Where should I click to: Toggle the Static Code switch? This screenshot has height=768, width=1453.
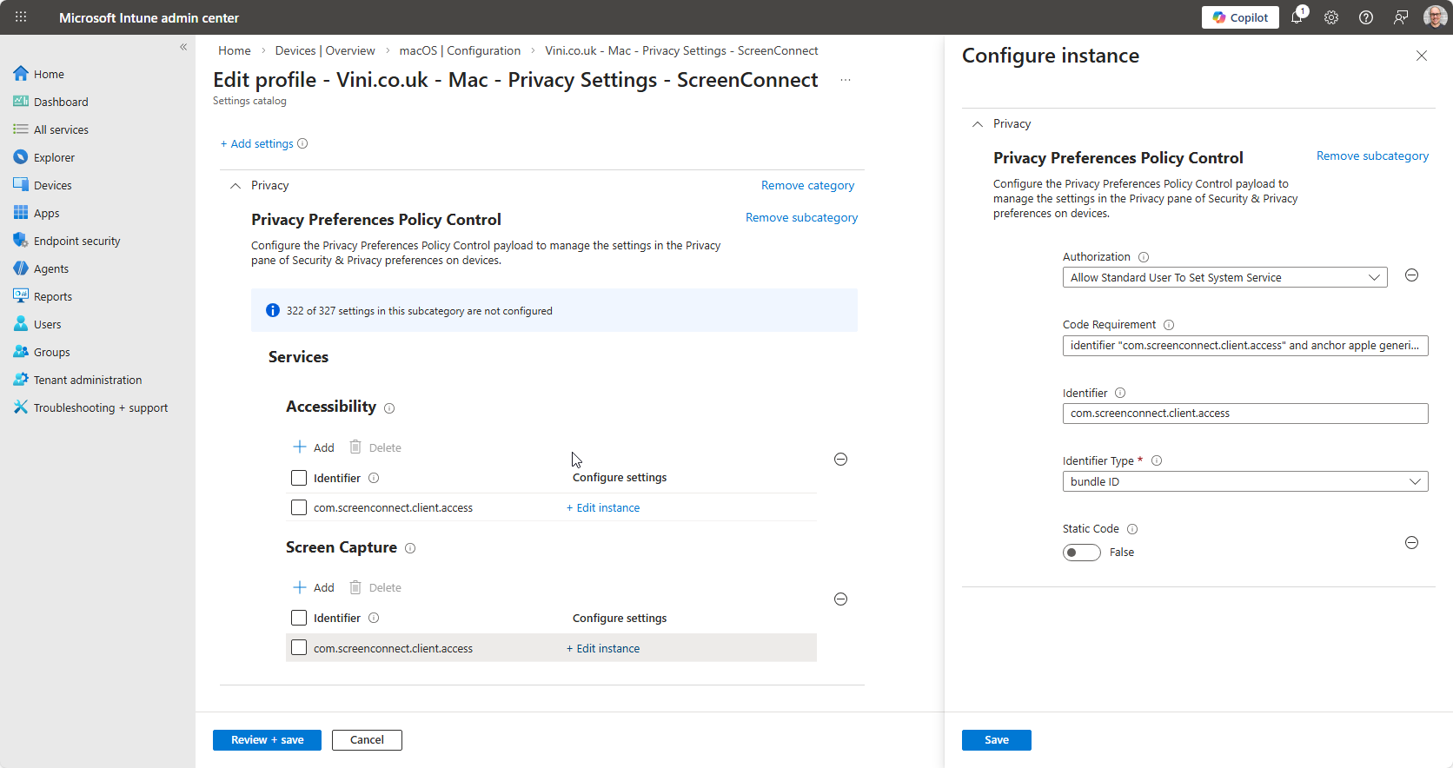point(1081,553)
